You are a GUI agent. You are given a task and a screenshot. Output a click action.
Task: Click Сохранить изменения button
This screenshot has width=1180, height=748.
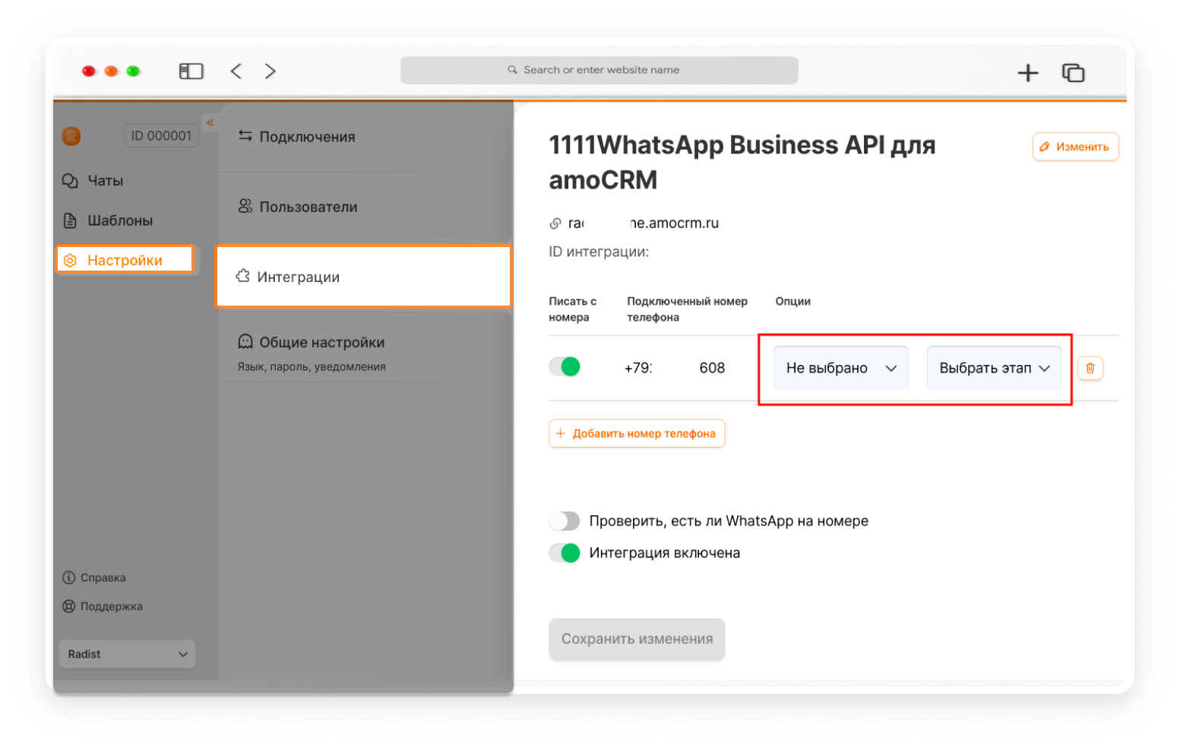(637, 639)
